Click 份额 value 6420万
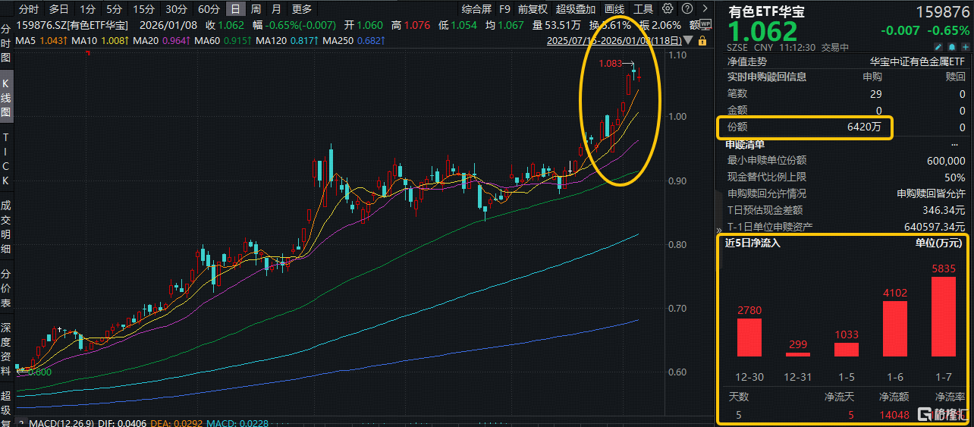974x427 pixels. tap(865, 127)
